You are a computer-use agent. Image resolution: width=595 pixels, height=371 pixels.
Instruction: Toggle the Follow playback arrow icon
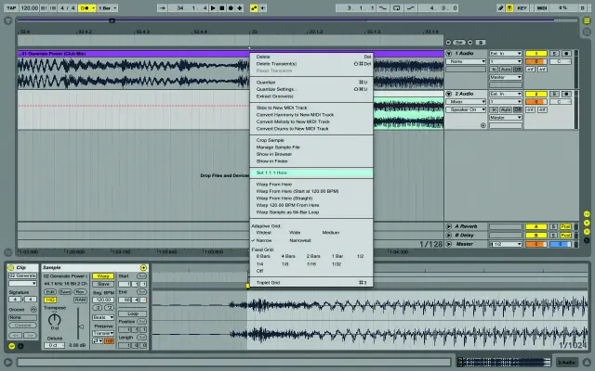(162, 8)
